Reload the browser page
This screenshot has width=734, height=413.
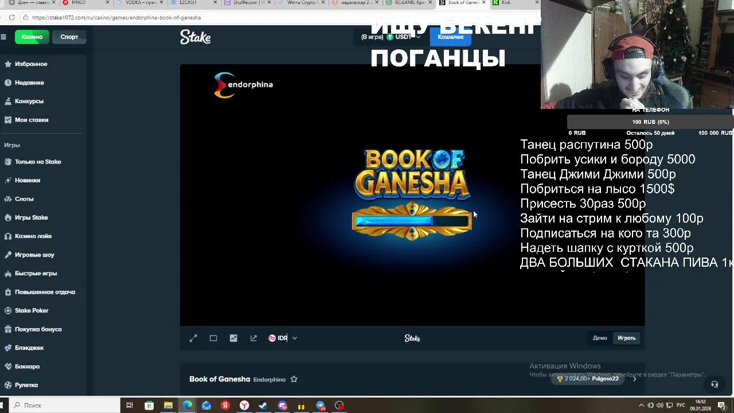(x=12, y=17)
